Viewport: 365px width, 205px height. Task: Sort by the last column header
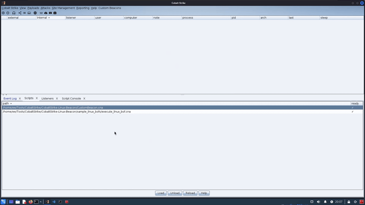[x=304, y=18]
